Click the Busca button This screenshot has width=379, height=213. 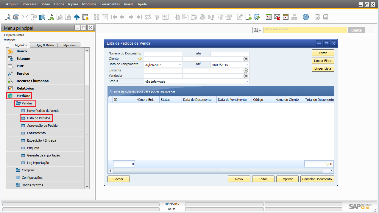356,30
